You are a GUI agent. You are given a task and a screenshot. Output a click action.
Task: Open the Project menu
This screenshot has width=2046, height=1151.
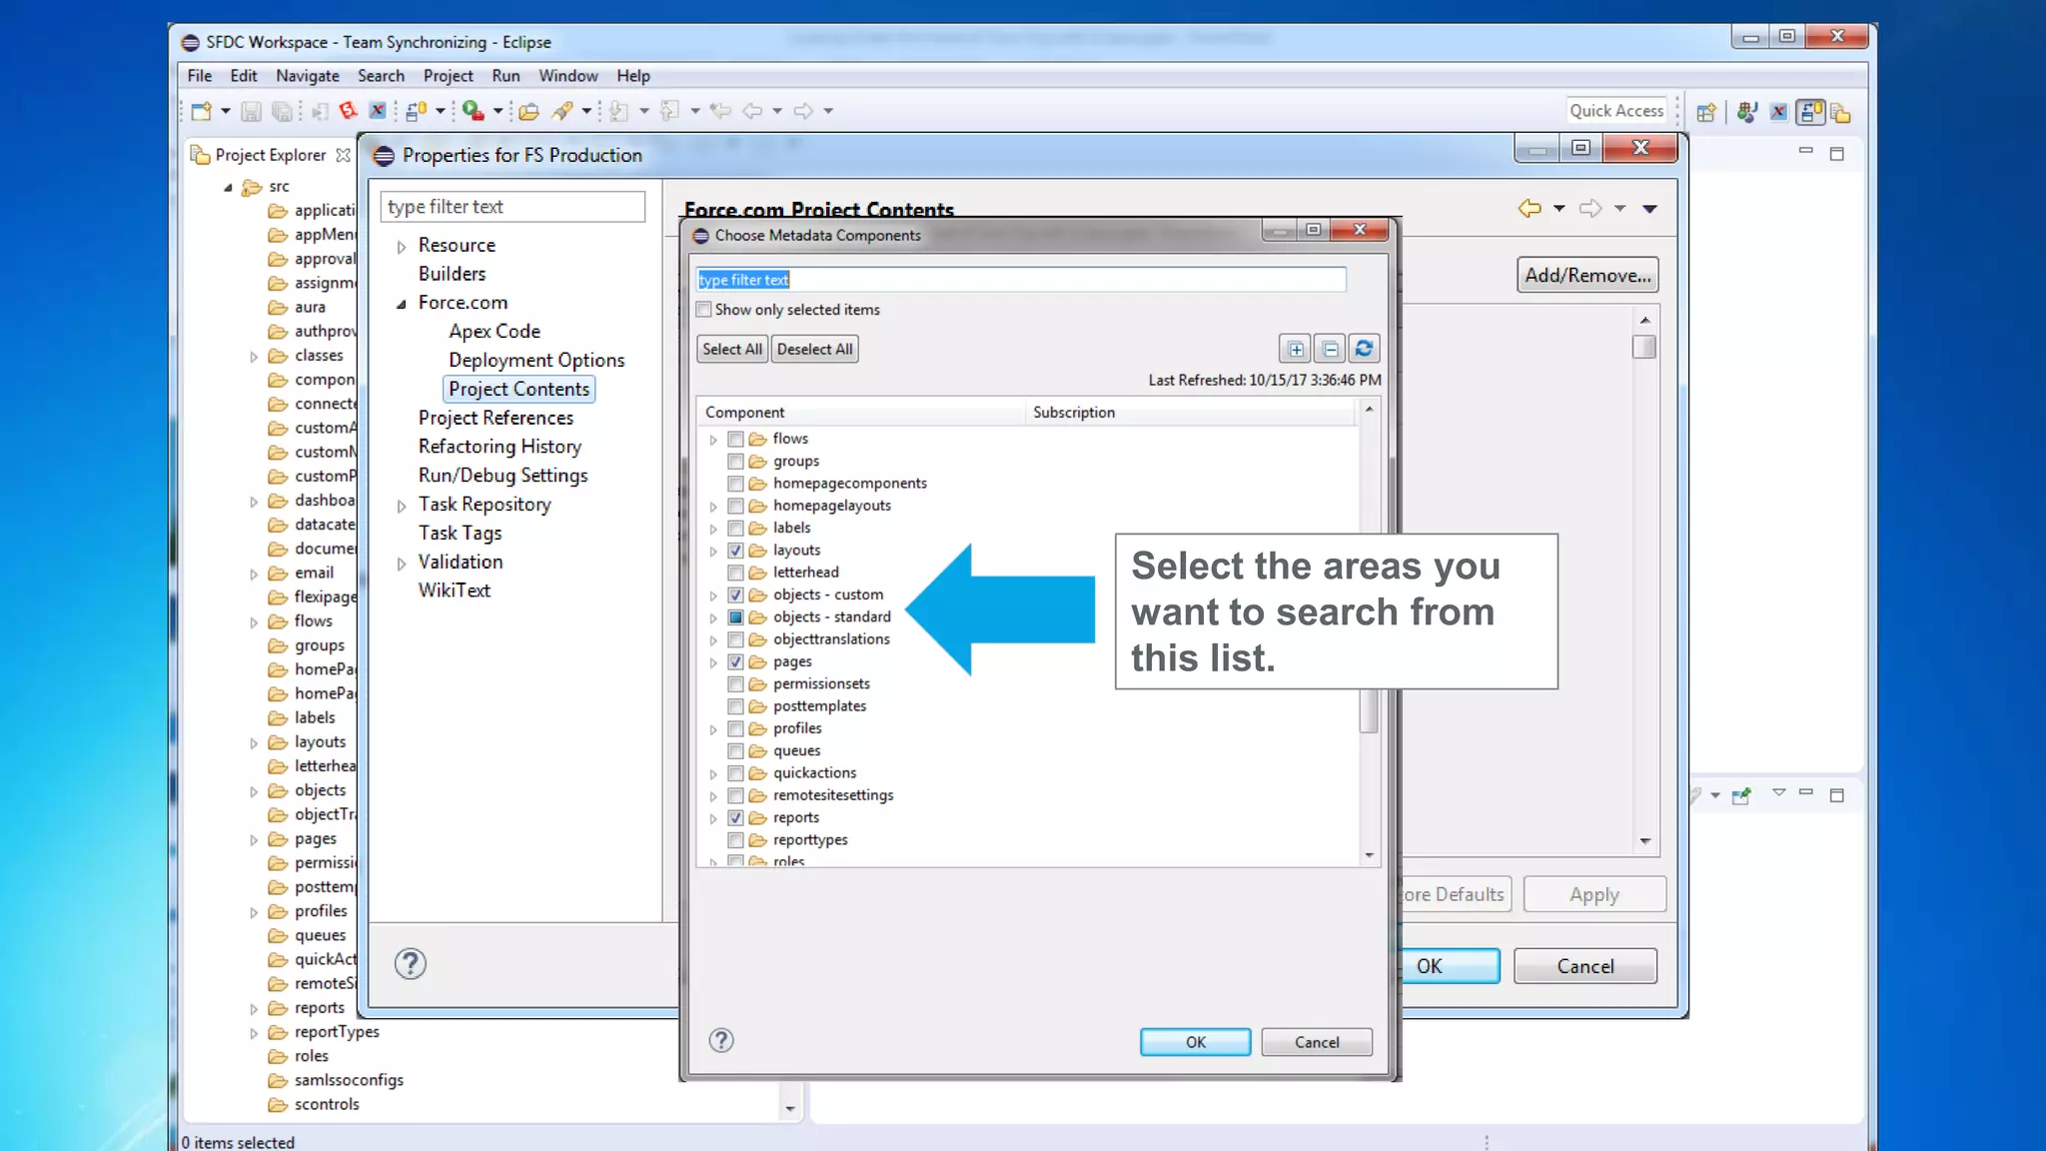(448, 76)
